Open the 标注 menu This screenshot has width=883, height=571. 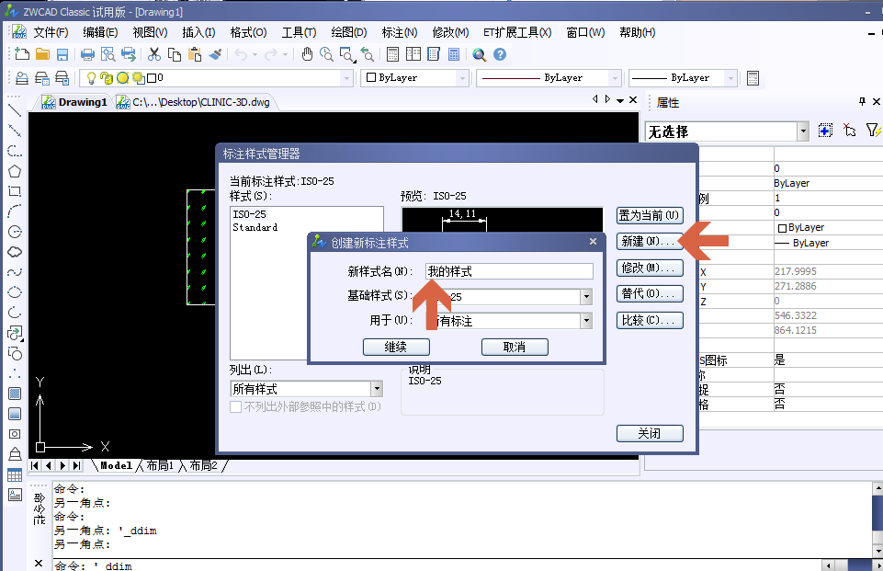pyautogui.click(x=397, y=32)
